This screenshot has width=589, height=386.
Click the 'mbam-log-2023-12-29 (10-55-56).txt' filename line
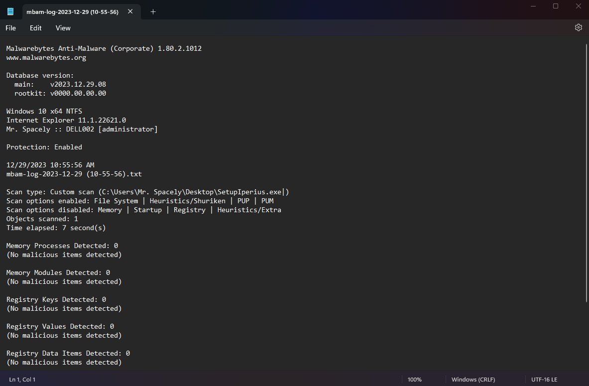[x=74, y=174]
